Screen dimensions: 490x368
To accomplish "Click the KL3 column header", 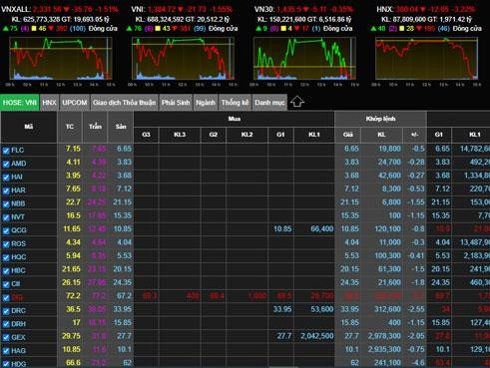I will pyautogui.click(x=180, y=135).
